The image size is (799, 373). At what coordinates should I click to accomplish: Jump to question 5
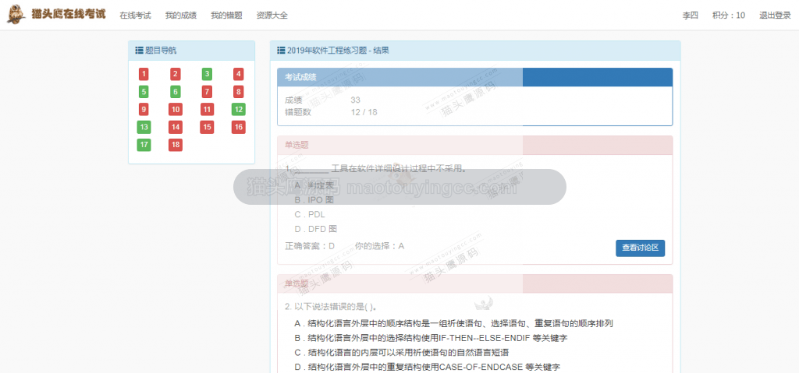[144, 92]
